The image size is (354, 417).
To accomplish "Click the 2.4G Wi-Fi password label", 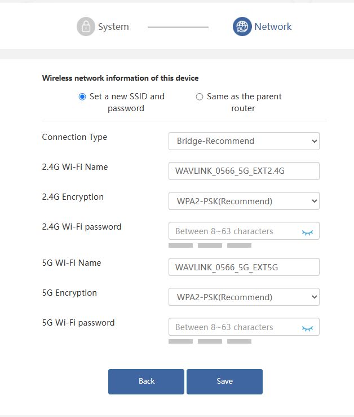I will pyautogui.click(x=82, y=227).
